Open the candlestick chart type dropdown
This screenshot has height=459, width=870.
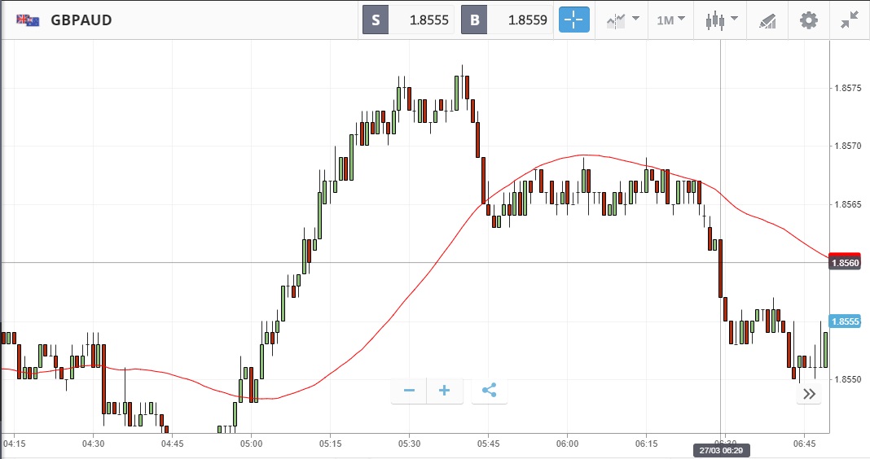click(x=721, y=20)
